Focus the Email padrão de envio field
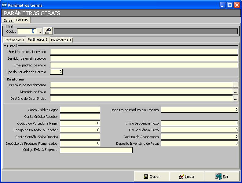This screenshot has width=242, height=183. [x=144, y=65]
